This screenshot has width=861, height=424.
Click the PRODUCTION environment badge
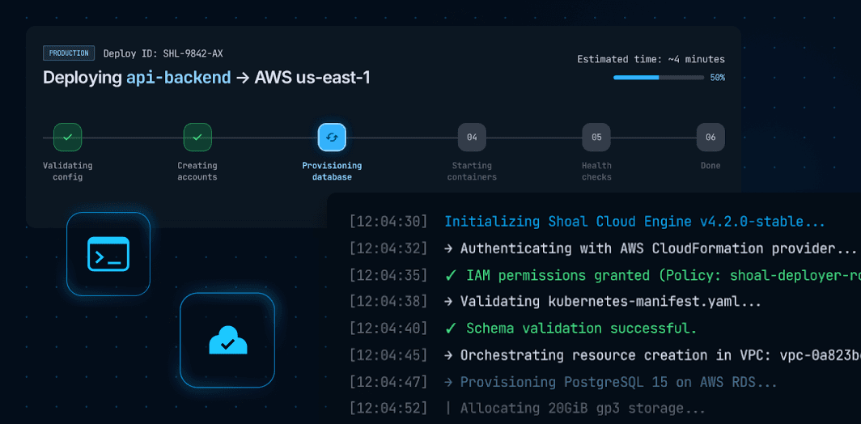point(69,53)
